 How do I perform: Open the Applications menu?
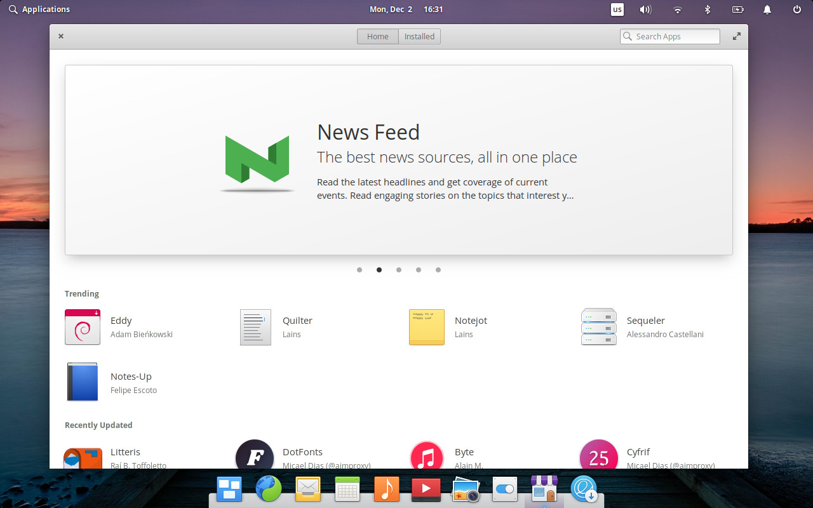(39, 9)
